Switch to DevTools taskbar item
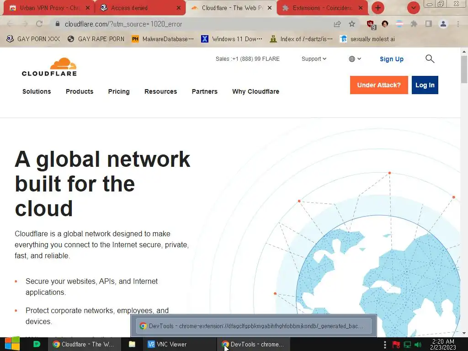The height and width of the screenshot is (351, 468). [x=253, y=344]
